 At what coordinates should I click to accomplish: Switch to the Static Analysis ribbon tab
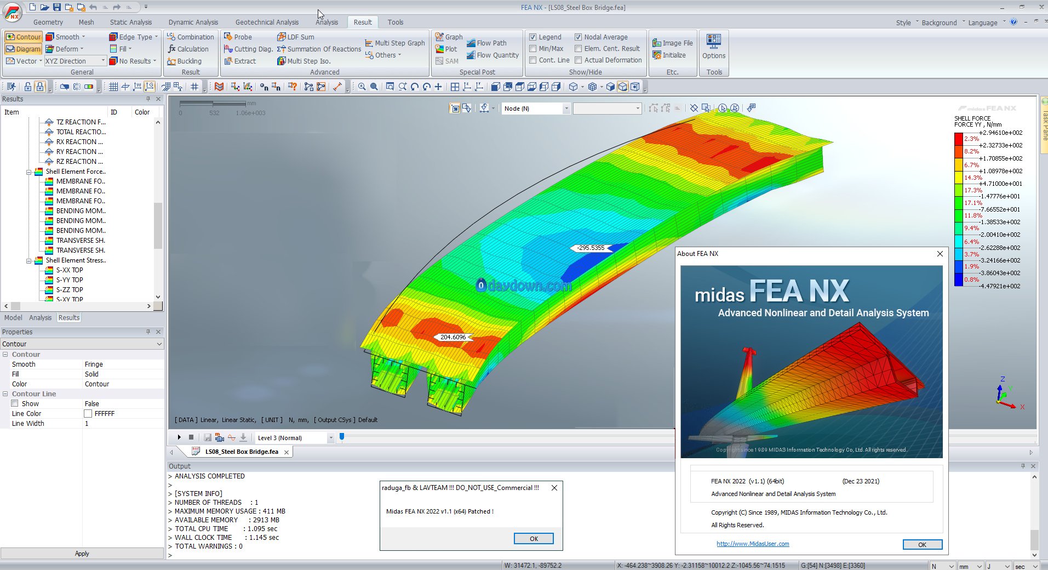130,22
